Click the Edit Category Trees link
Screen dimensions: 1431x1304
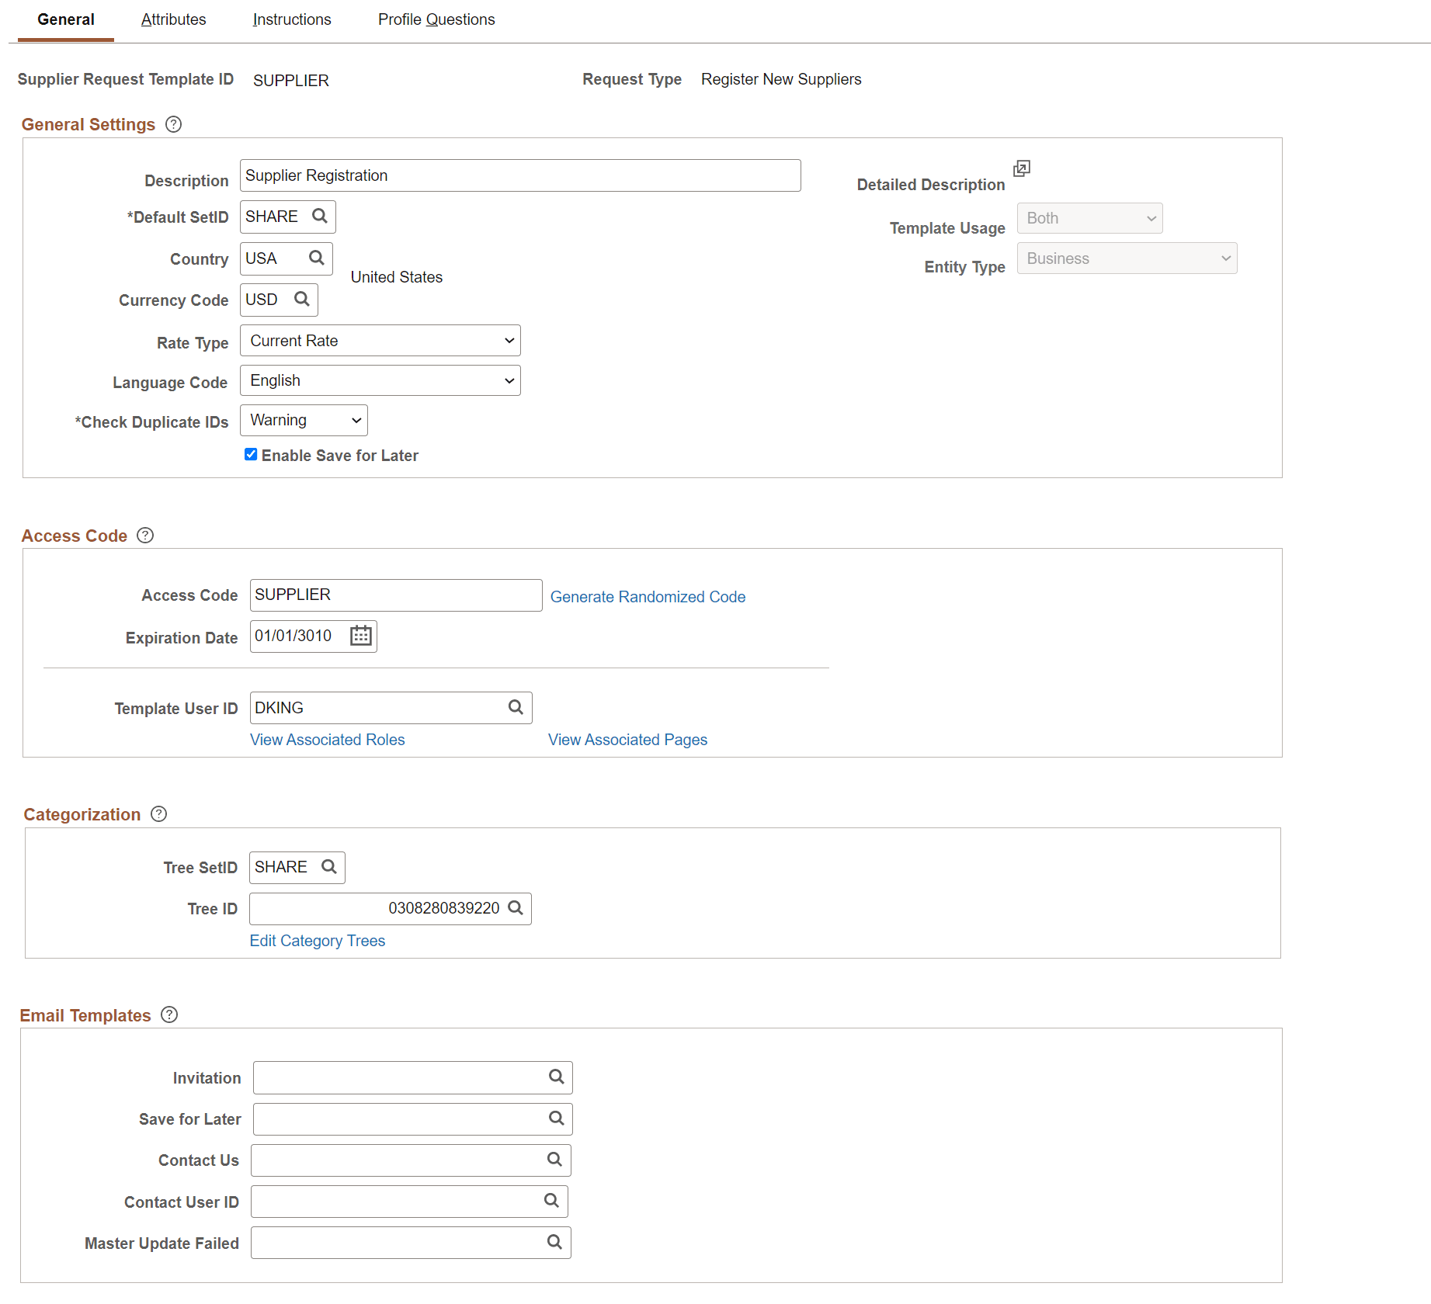pyautogui.click(x=317, y=940)
